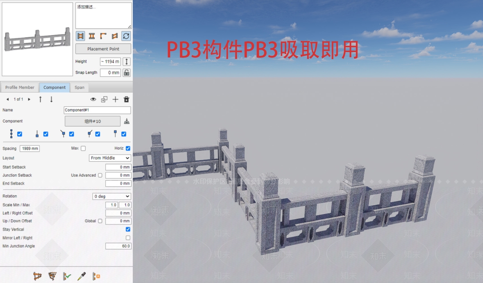483x283 pixels.
Task: Click the corner path assembly icon
Action: pos(103,36)
